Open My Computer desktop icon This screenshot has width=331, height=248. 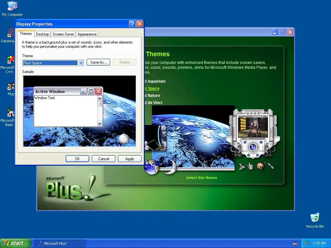point(12,8)
